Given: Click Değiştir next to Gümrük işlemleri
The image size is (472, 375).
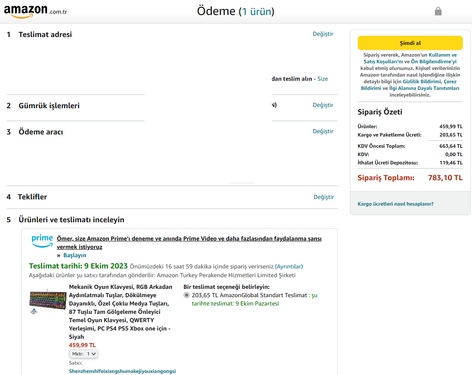Looking at the screenshot, I should pyautogui.click(x=323, y=105).
